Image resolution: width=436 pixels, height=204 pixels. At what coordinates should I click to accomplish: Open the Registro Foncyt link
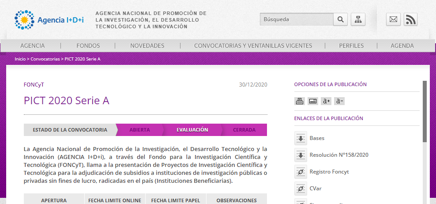pos(329,172)
